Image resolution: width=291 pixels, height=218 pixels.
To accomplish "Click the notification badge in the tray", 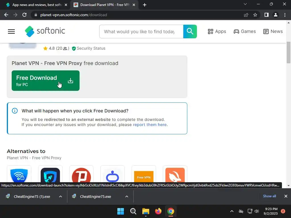I will (x=283, y=211).
